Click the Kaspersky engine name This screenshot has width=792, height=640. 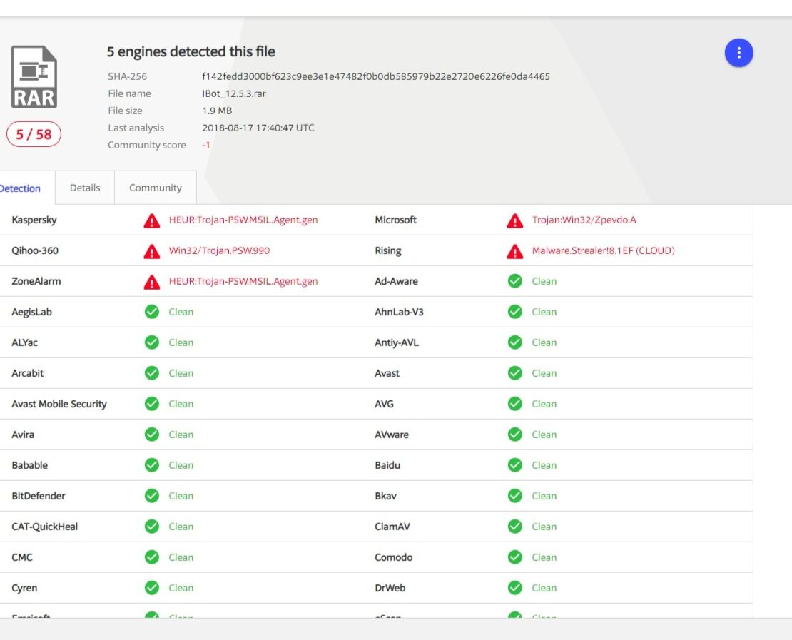click(34, 220)
